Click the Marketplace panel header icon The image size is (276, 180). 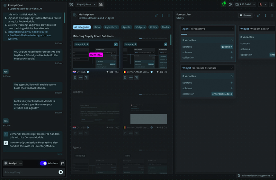click(75, 15)
